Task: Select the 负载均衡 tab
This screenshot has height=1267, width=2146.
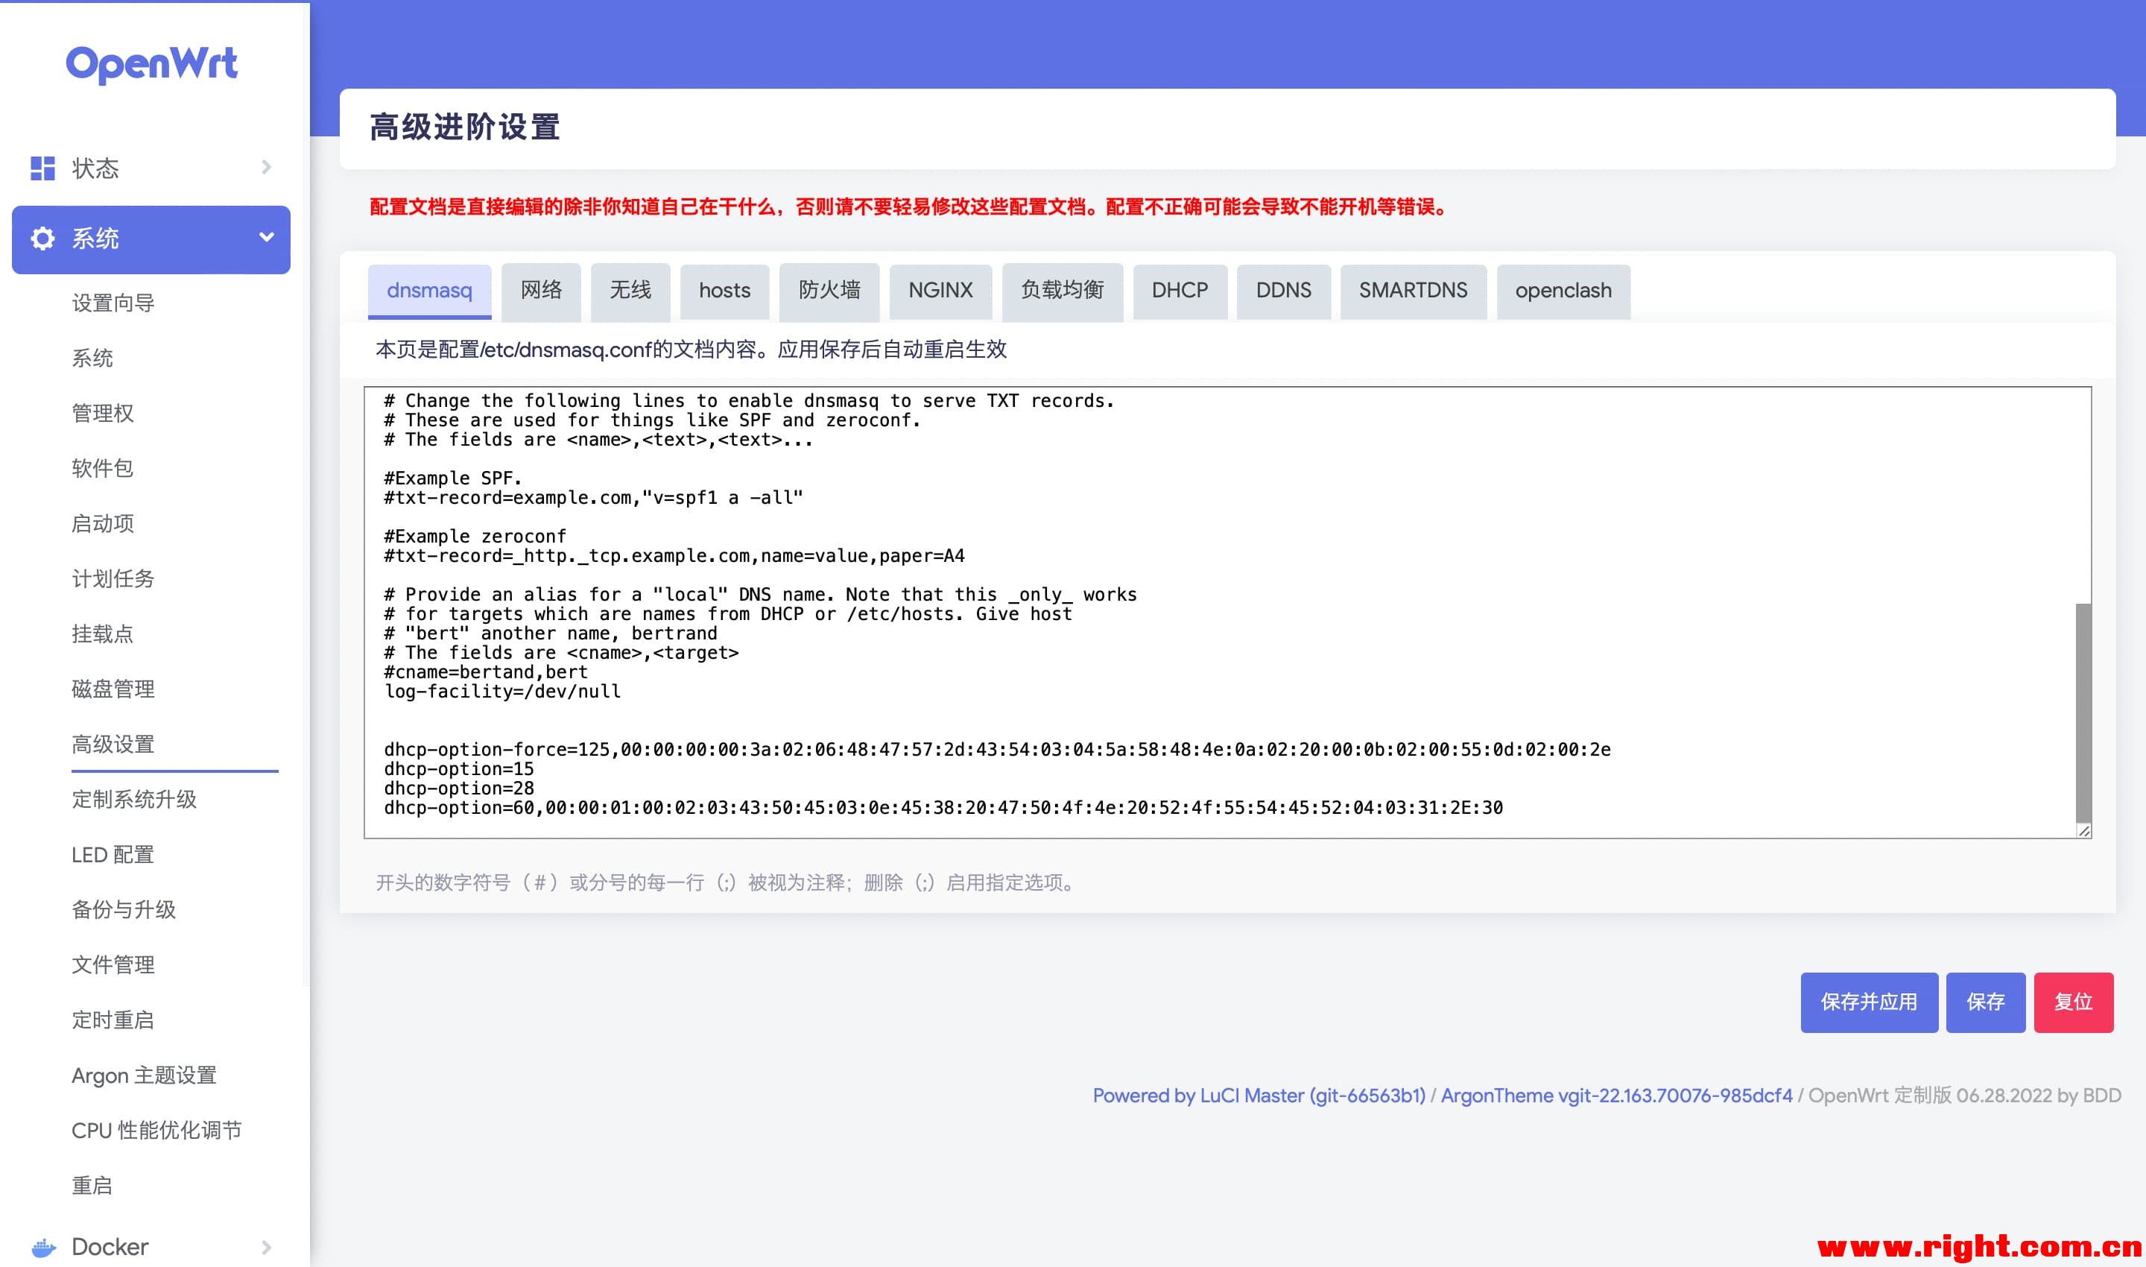Action: [1063, 291]
